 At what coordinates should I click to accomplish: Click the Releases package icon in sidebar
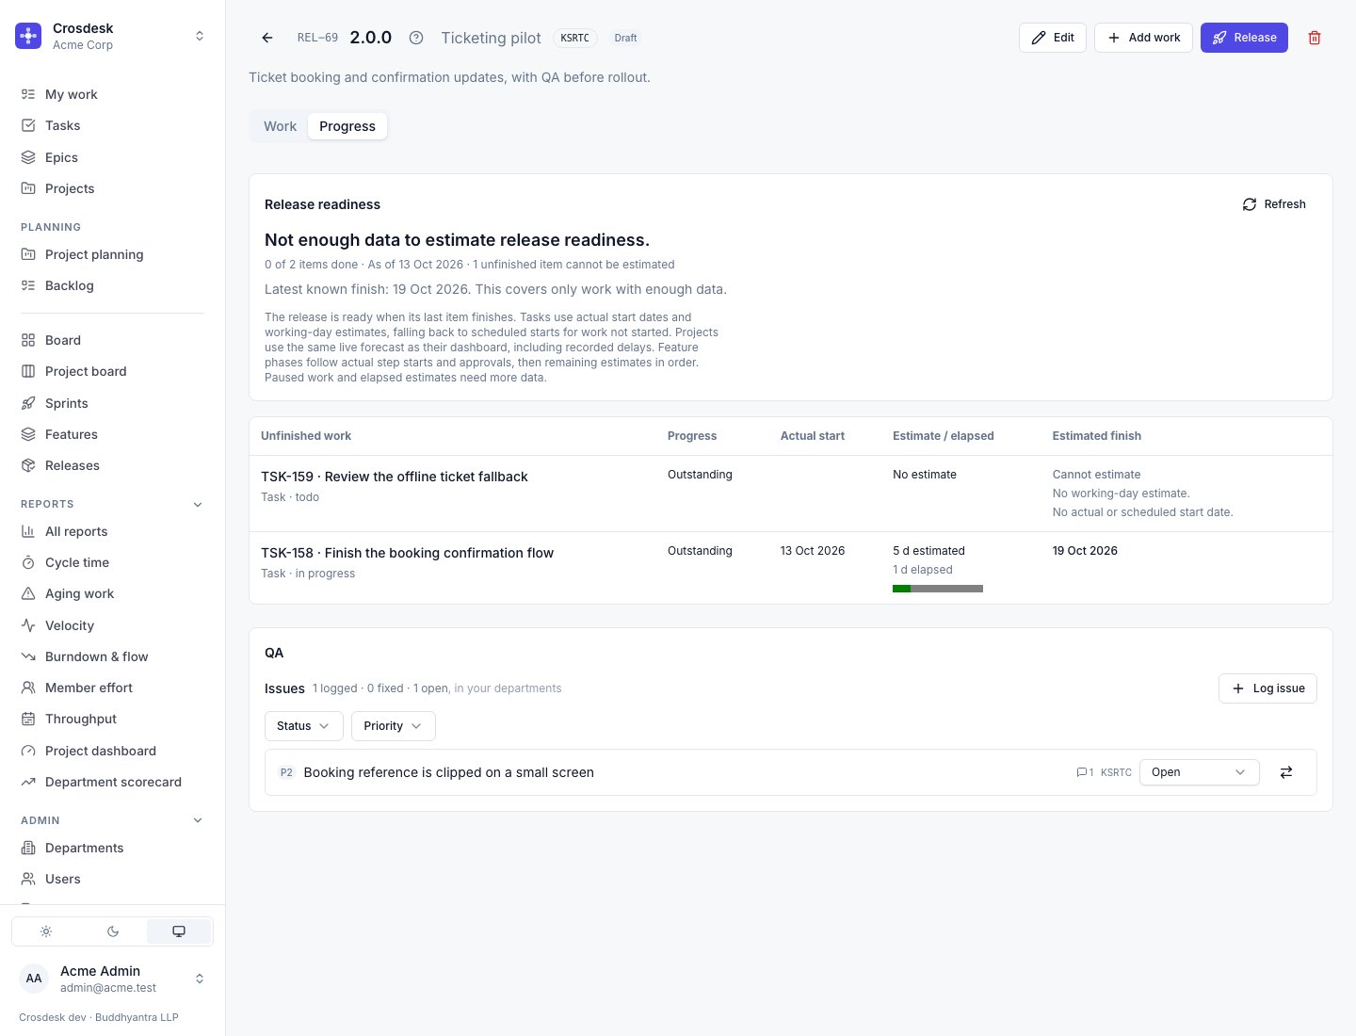tap(28, 465)
